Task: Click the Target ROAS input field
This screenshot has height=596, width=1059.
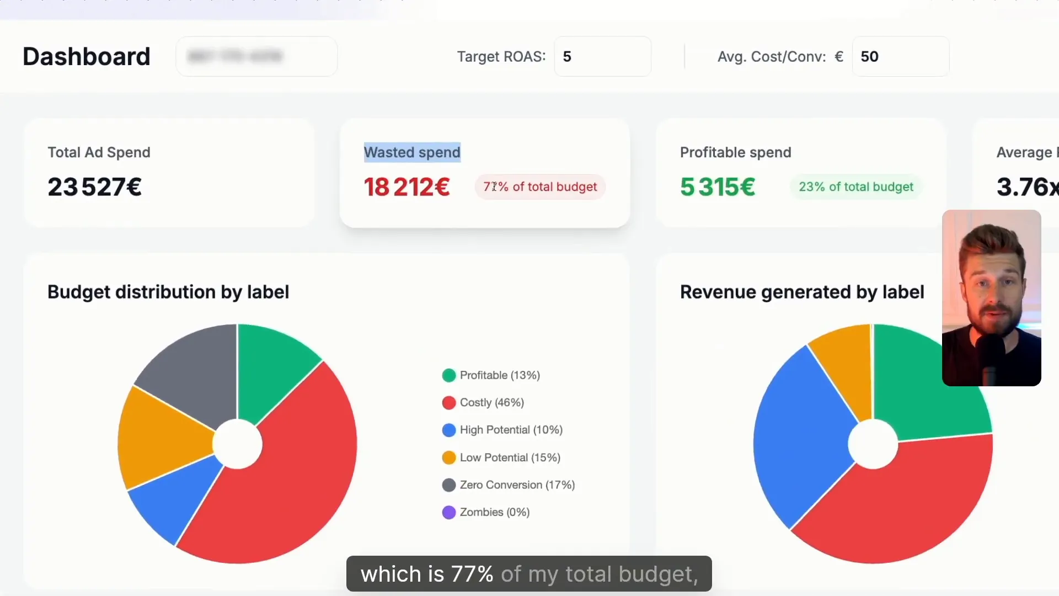Action: (x=602, y=56)
